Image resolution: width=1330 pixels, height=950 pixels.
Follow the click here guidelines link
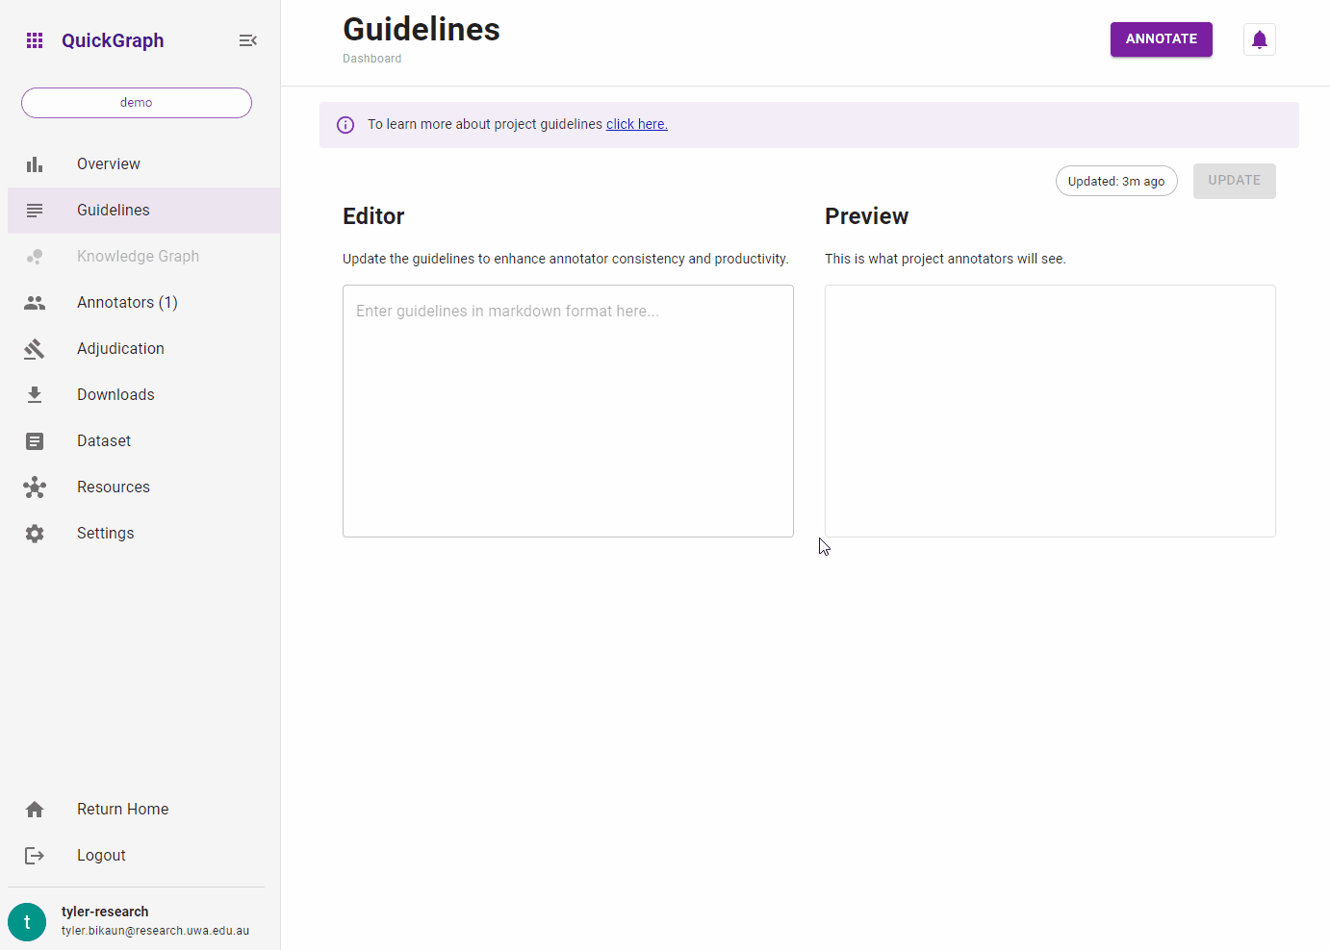point(636,124)
